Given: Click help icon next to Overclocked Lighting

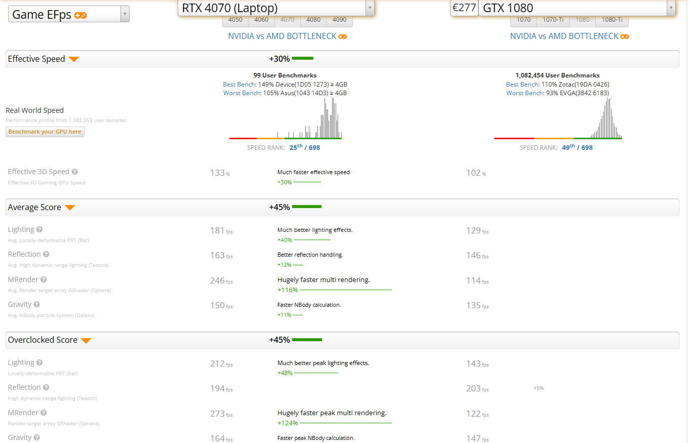Looking at the screenshot, I should (39, 363).
